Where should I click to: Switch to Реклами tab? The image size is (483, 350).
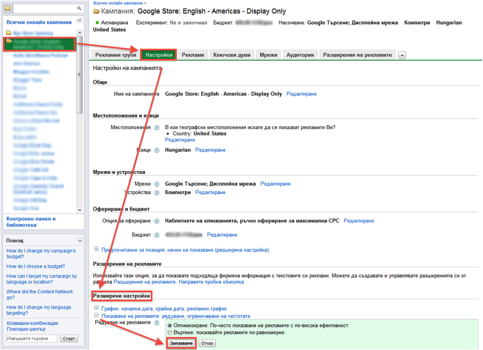pos(193,55)
